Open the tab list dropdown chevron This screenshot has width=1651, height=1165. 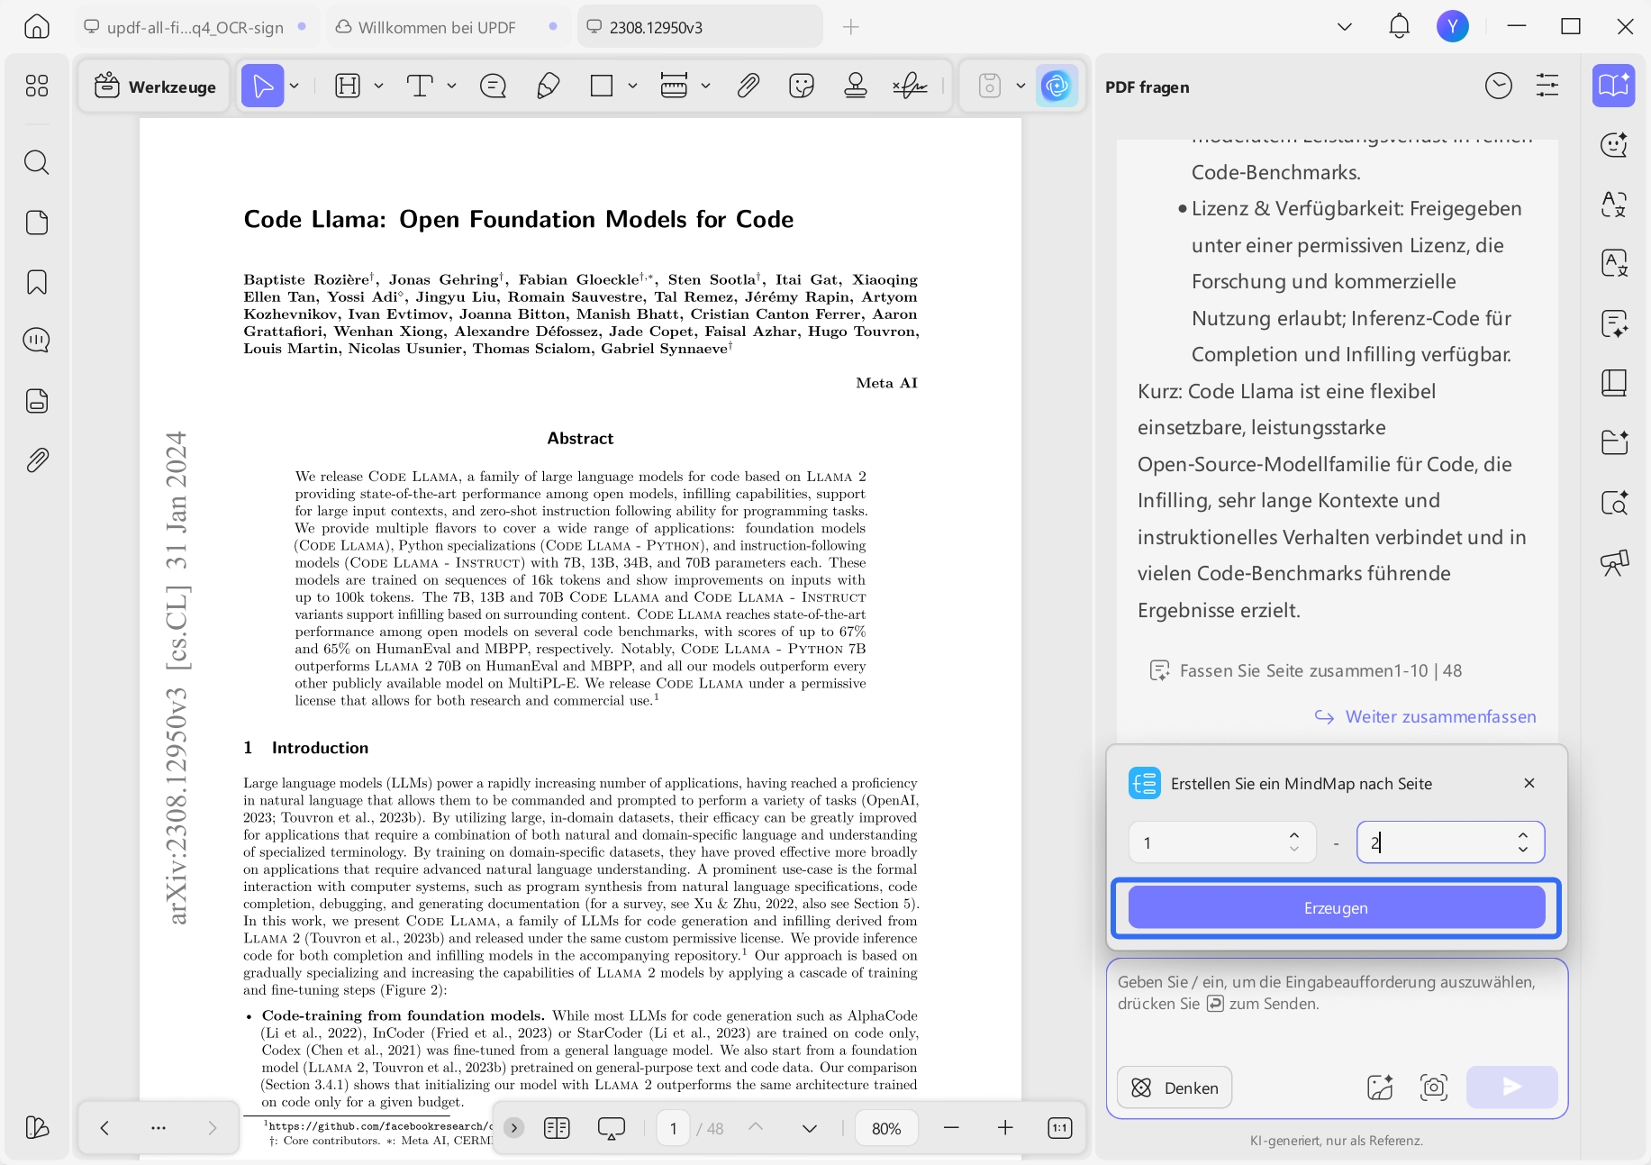pos(1345,27)
